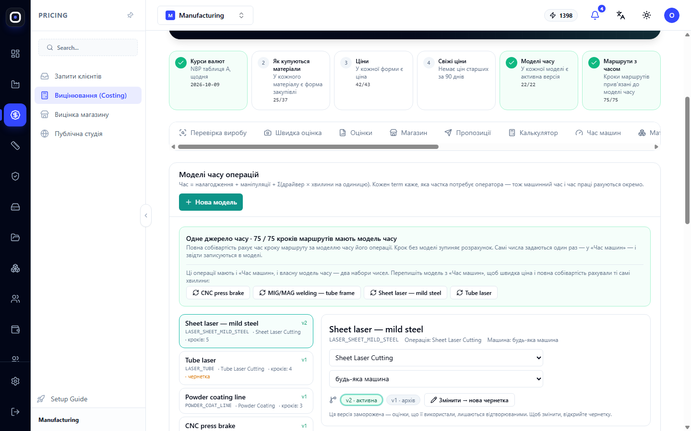Open the Sheet Laser Cutting operation dropdown
Image resolution: width=691 pixels, height=431 pixels.
pos(436,358)
